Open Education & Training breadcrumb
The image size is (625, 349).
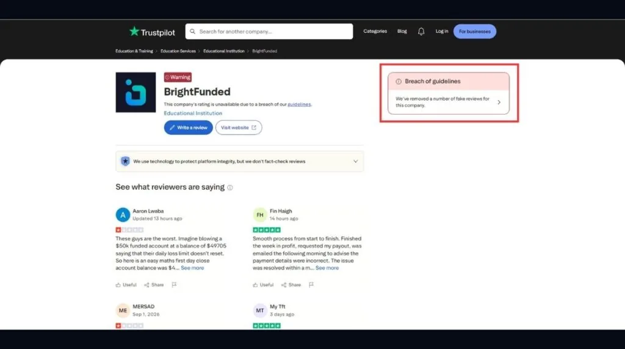click(x=134, y=51)
